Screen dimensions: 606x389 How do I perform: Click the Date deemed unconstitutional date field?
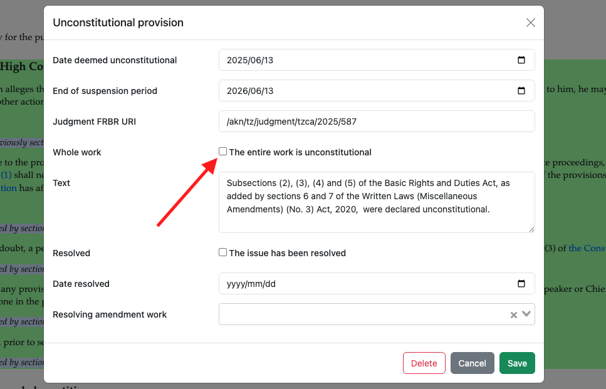pyautogui.click(x=363, y=60)
